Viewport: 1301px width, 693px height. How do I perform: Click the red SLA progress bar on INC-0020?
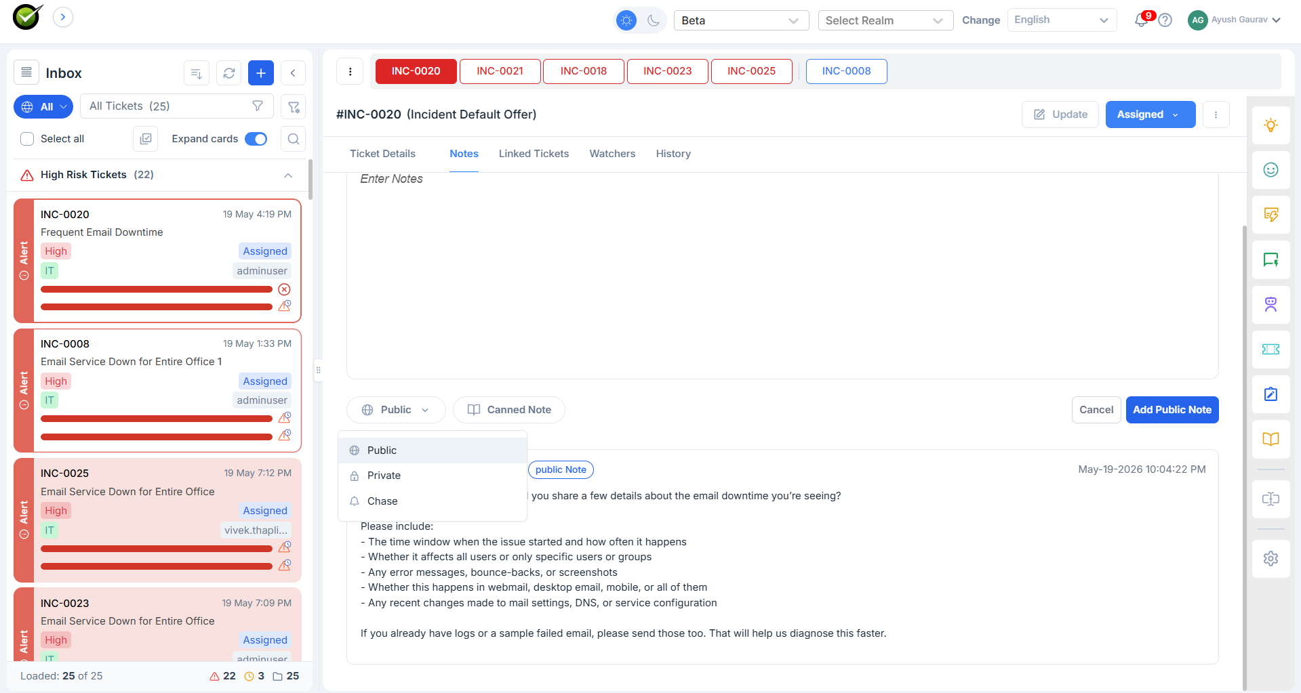click(x=157, y=289)
